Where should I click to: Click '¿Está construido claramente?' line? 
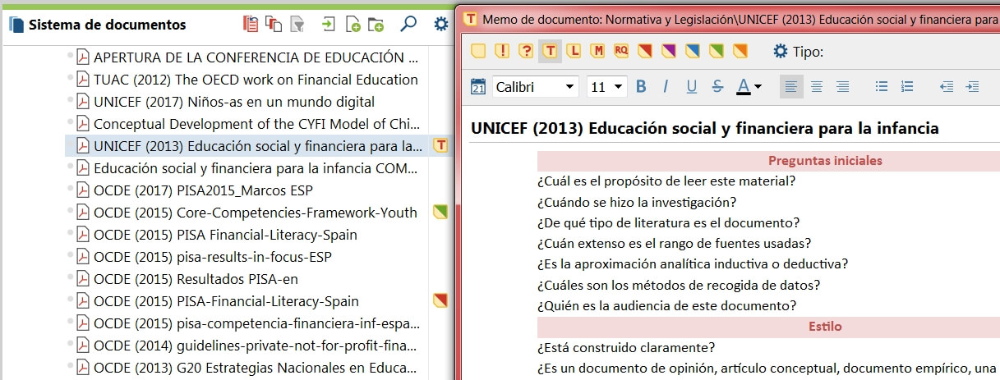[626, 348]
